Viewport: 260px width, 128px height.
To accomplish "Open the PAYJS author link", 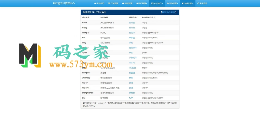I will coord(132,63).
